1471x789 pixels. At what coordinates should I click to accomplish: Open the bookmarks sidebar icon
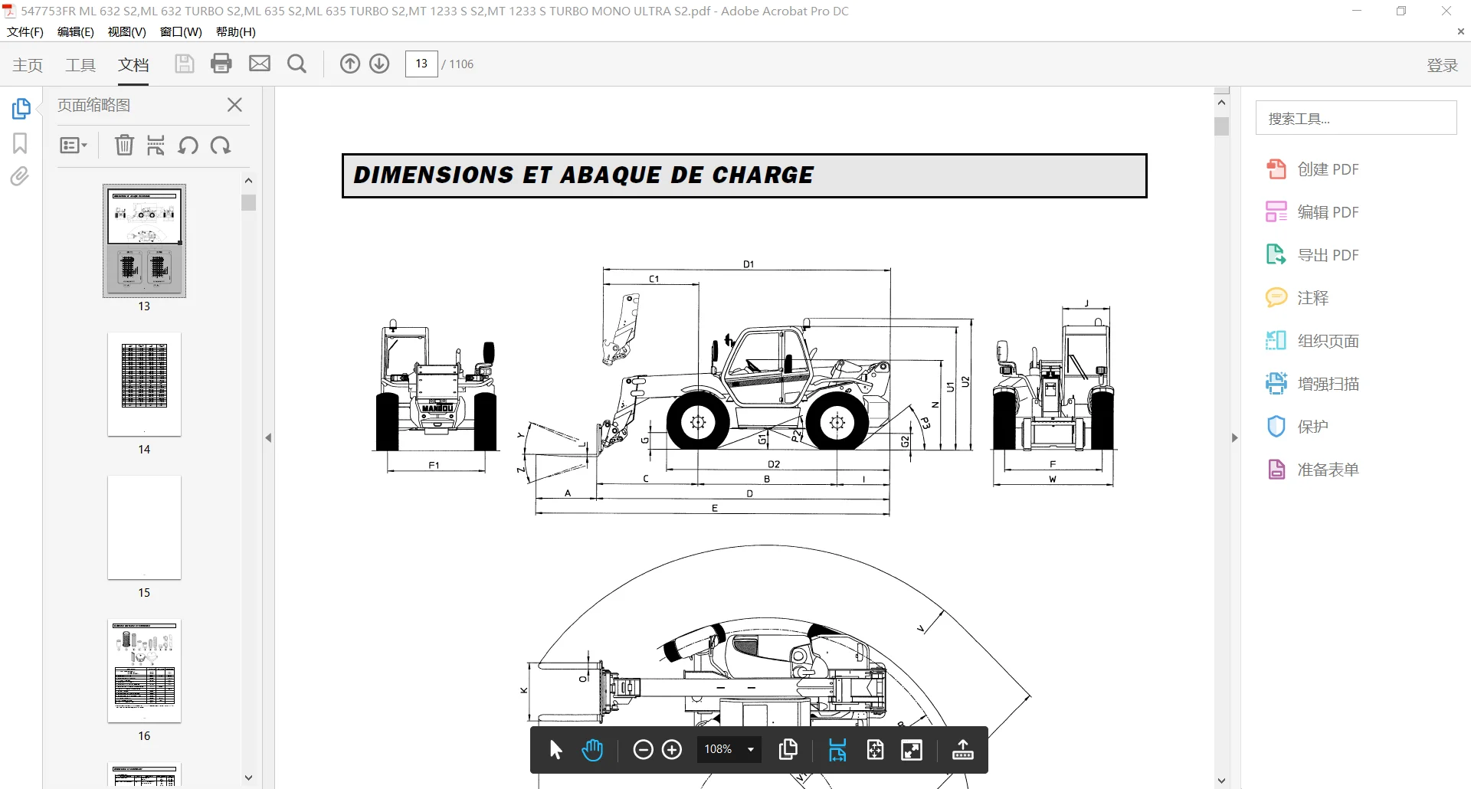point(20,143)
